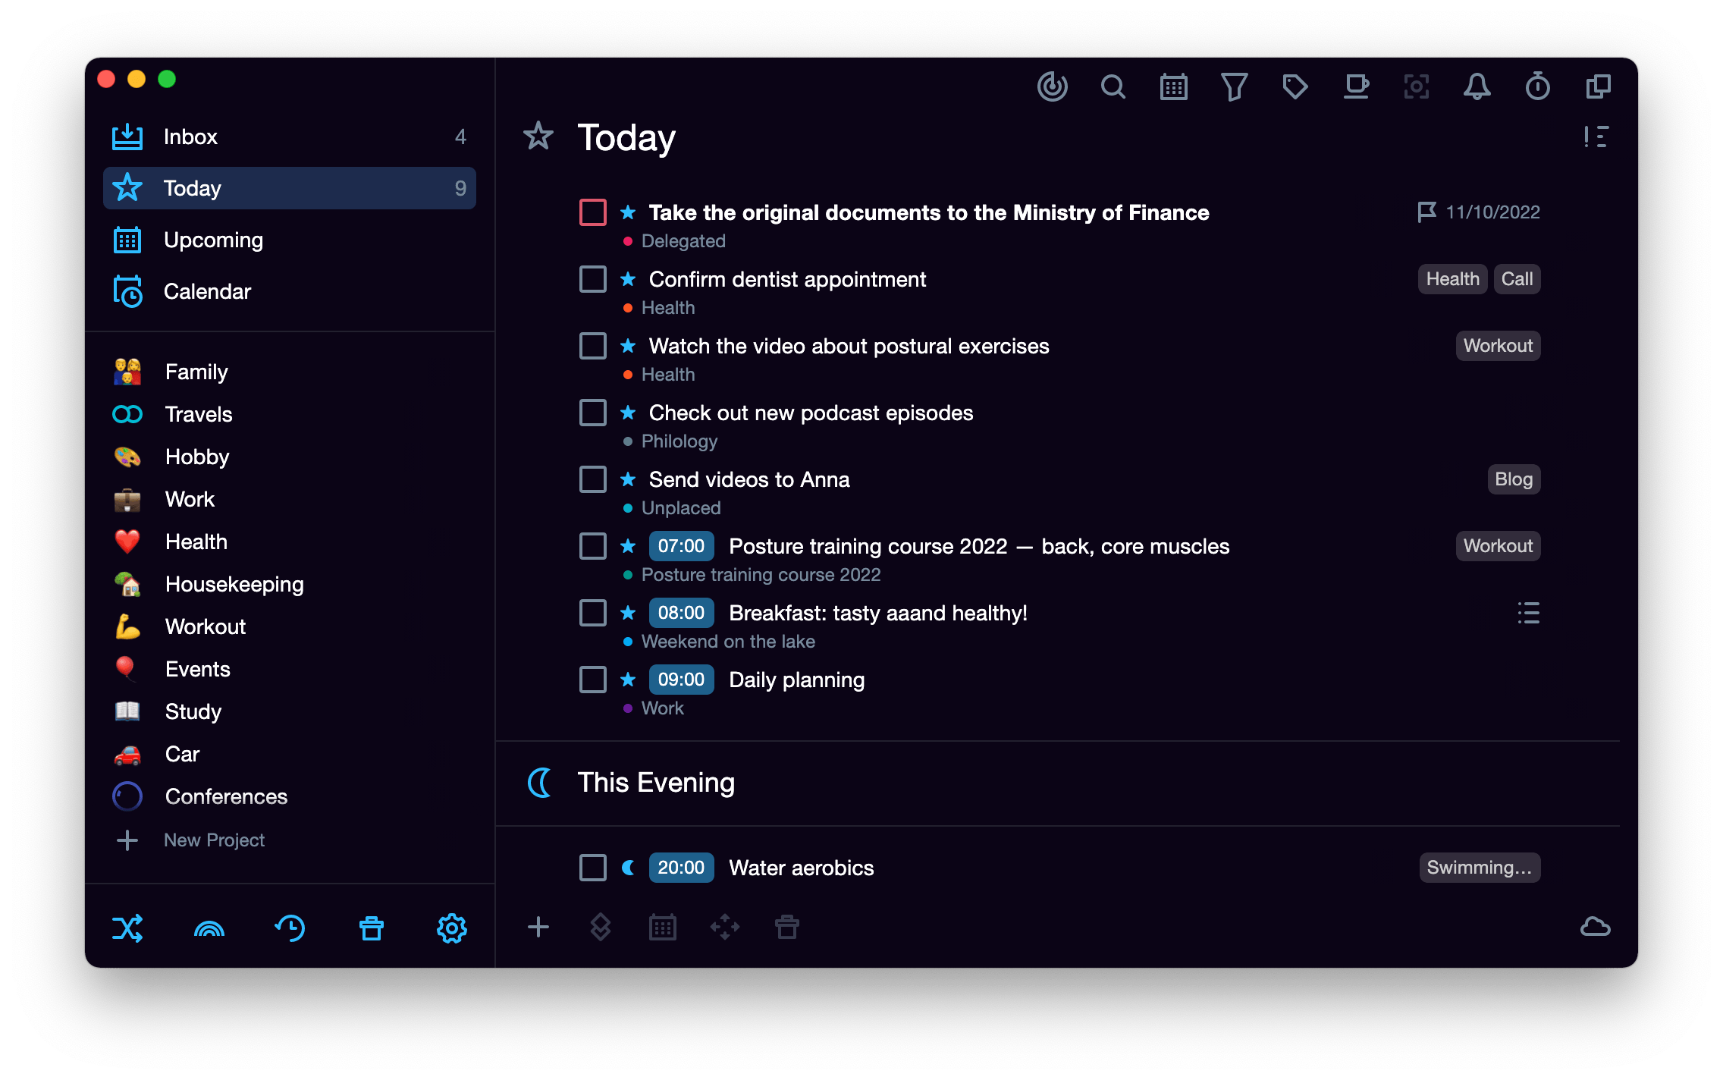Screen dimensions: 1723x1080
Task: Open the filter funnel icon
Action: coord(1234,86)
